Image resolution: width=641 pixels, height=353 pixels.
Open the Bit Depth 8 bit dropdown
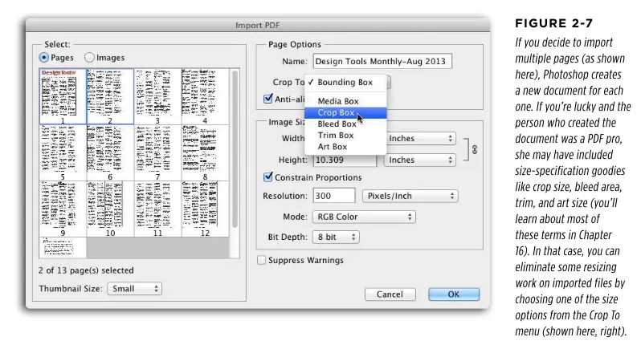click(336, 237)
